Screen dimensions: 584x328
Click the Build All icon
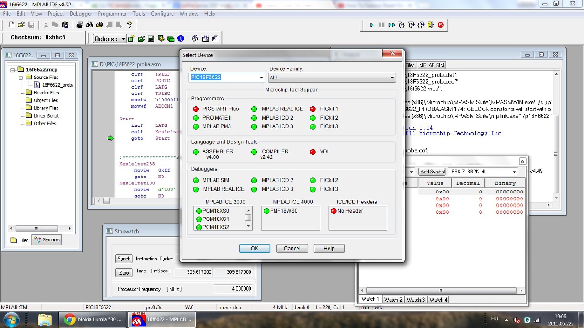tap(205, 39)
